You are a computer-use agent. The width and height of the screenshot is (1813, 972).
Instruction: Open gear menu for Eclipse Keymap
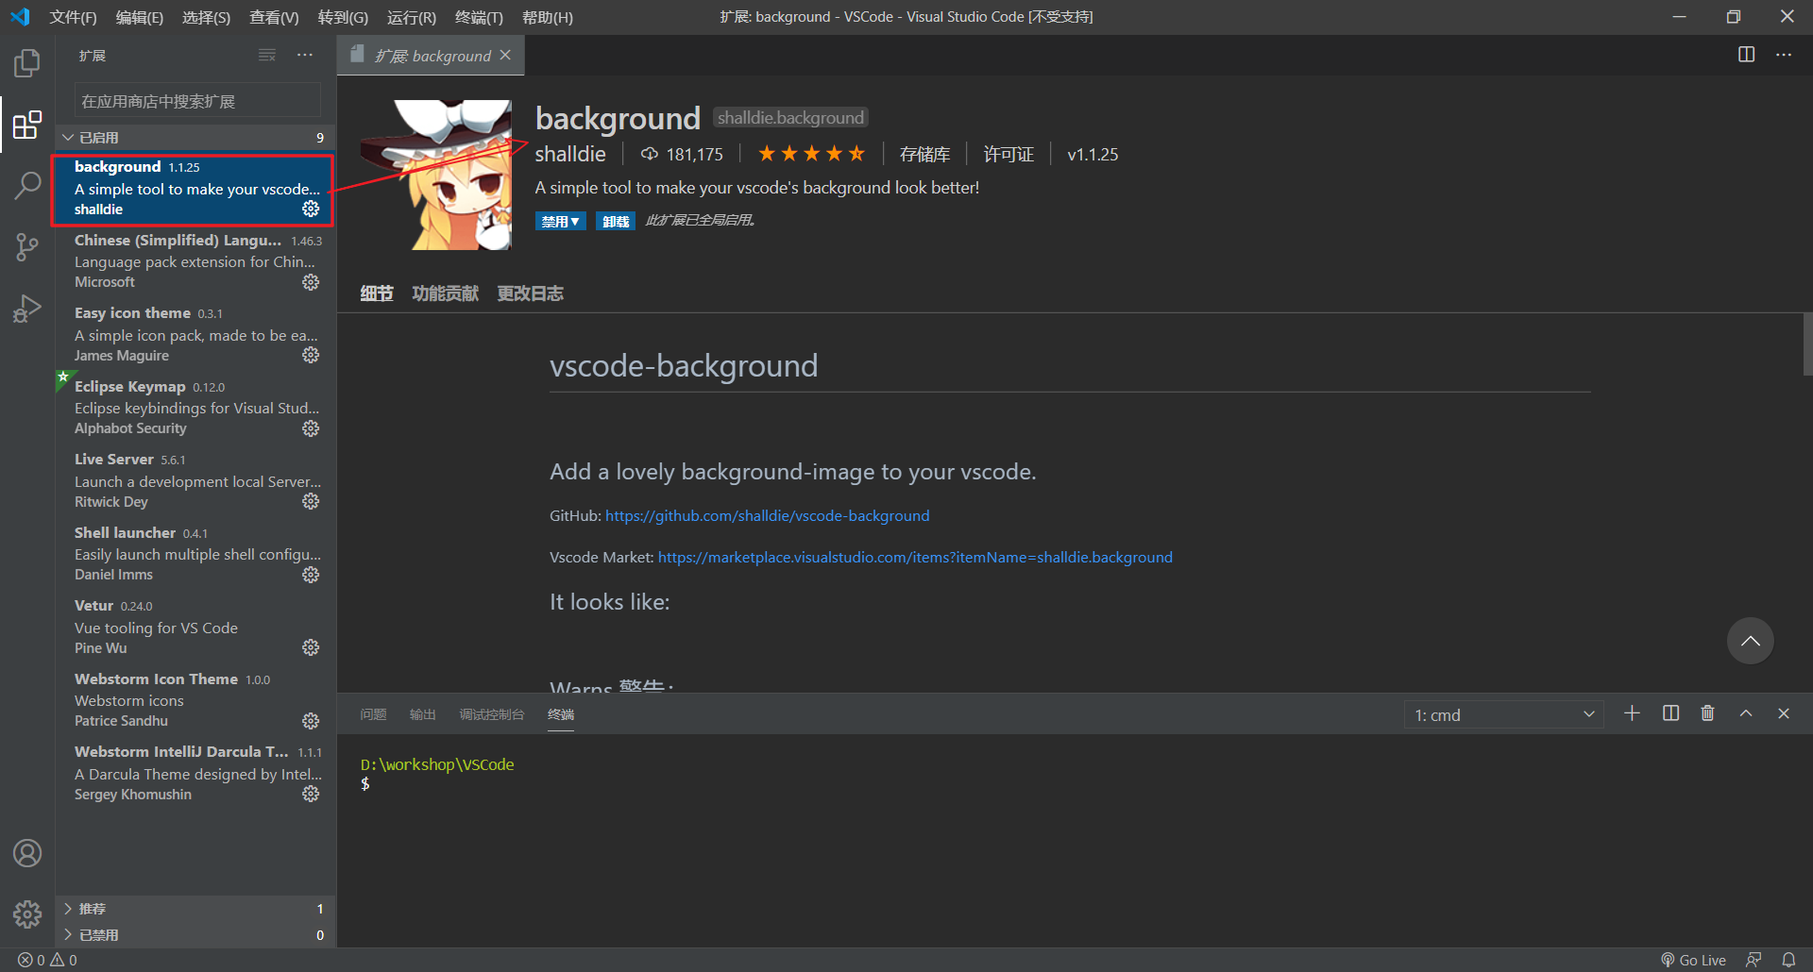[x=311, y=428]
